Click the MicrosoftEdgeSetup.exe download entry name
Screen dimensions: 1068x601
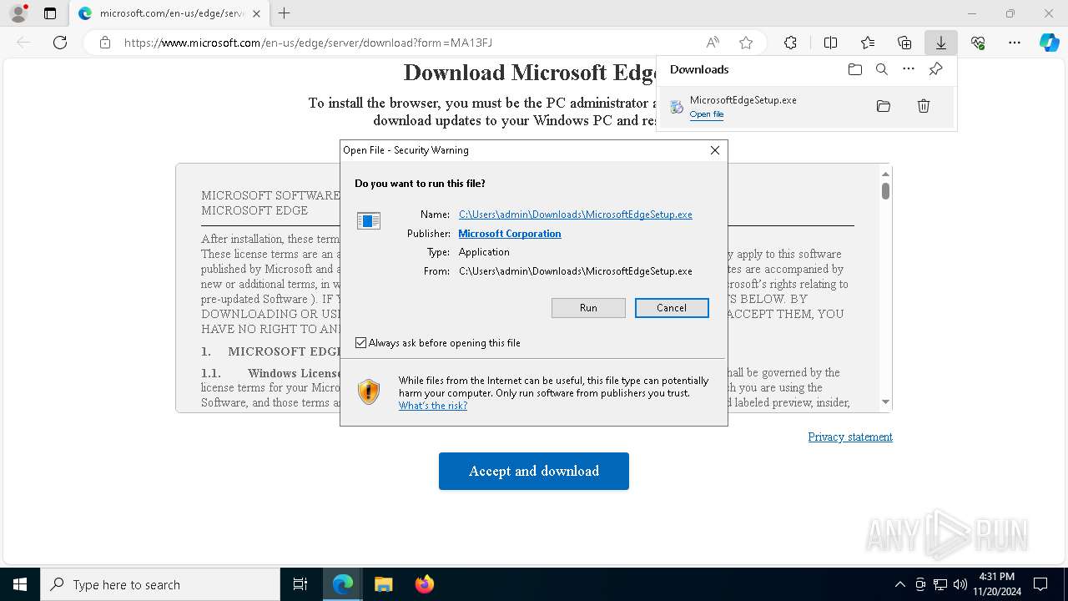743,100
